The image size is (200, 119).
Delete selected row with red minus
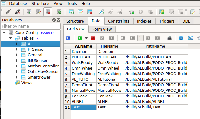click(93, 38)
